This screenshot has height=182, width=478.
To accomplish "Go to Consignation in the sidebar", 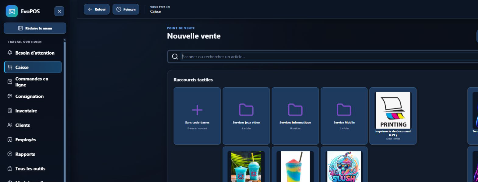I will coord(33,96).
